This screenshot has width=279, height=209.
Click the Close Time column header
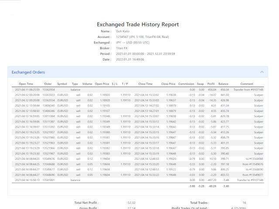click(145, 84)
